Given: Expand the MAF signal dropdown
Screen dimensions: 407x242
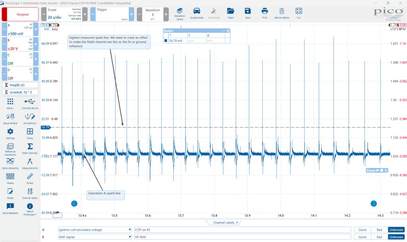Looking at the screenshot, I should click(130, 237).
